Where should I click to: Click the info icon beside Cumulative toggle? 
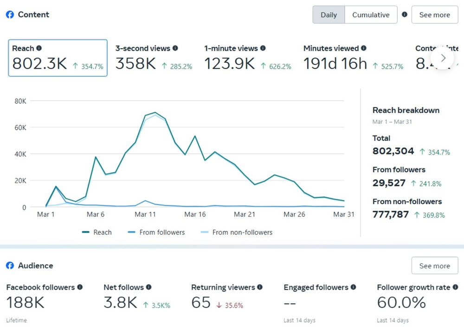pyautogui.click(x=405, y=14)
